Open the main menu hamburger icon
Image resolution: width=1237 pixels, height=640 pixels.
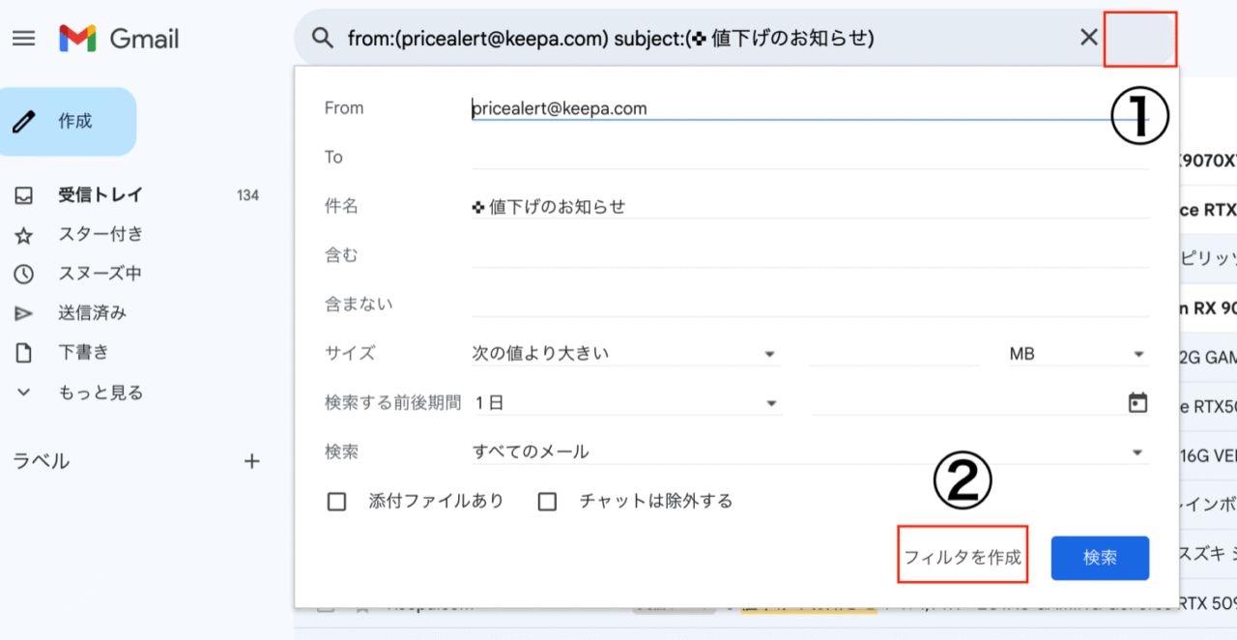coord(23,39)
